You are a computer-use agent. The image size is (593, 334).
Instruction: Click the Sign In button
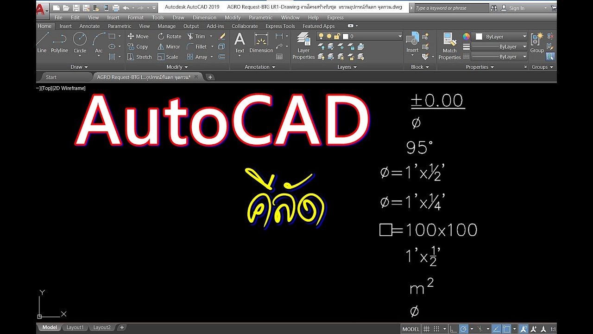(513, 8)
